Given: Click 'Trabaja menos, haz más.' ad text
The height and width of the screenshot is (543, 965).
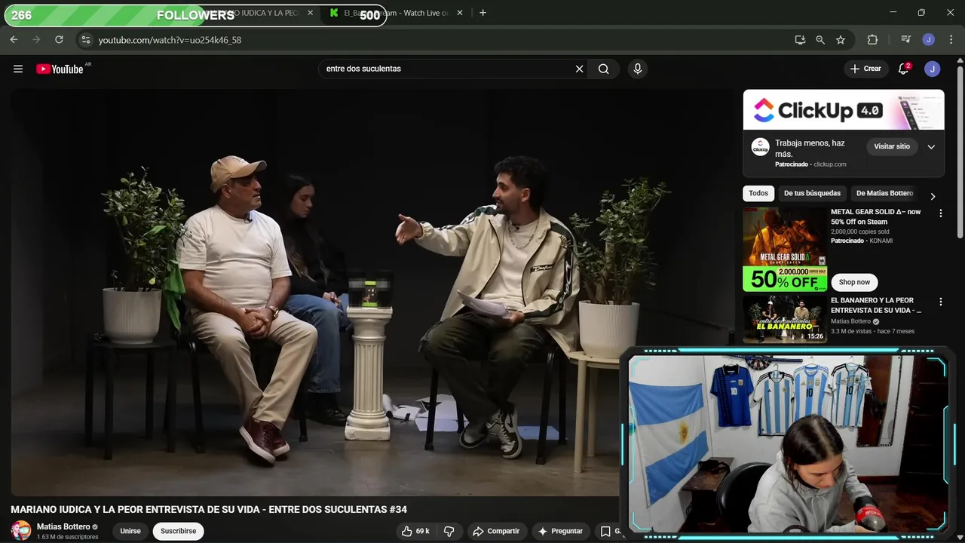Looking at the screenshot, I should tap(810, 149).
